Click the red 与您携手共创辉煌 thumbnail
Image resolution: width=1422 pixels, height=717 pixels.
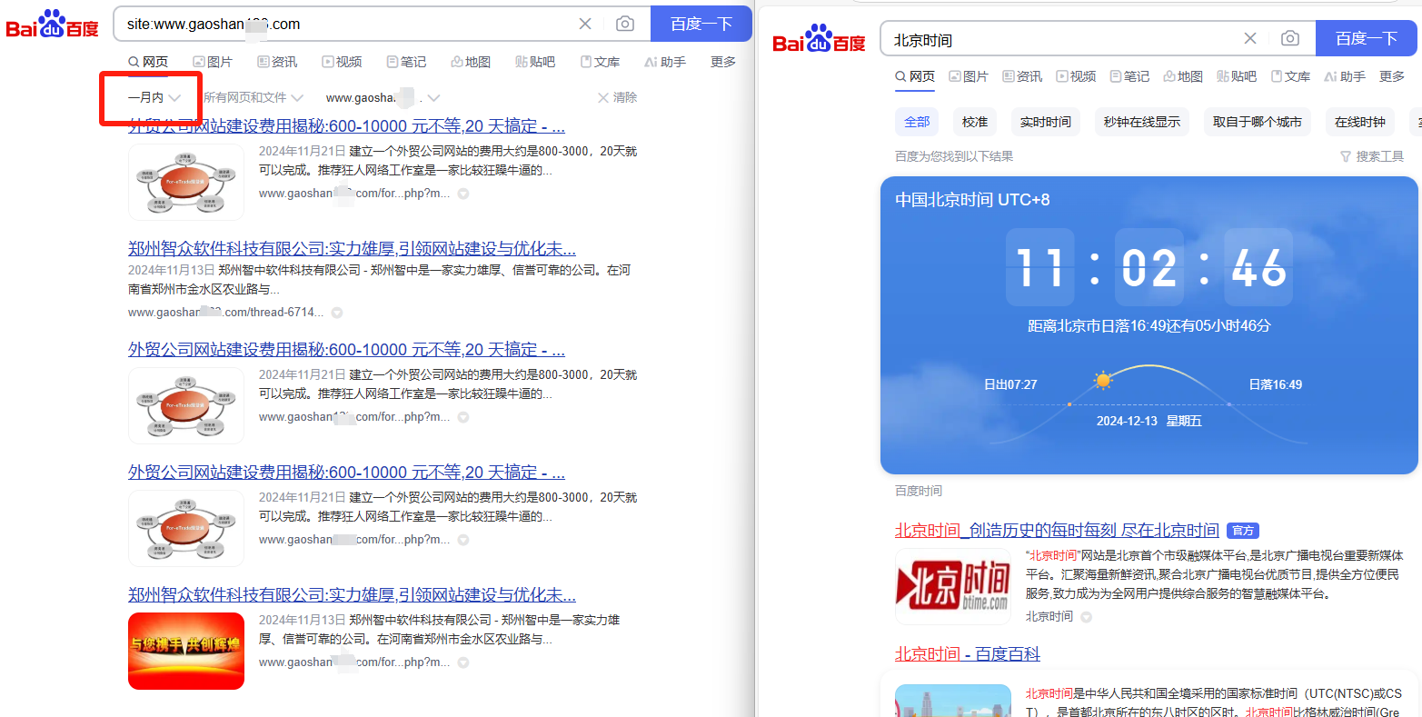[x=186, y=651]
